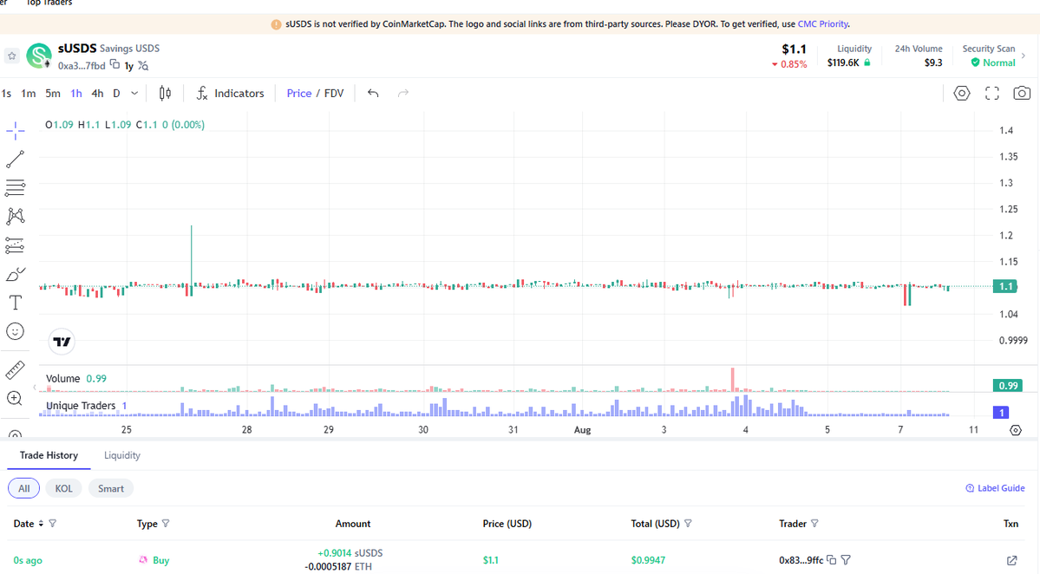
Task: Open Type column filter
Action: [x=166, y=524]
